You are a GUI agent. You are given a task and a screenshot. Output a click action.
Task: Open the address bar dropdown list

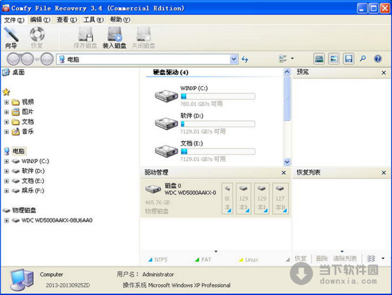233,59
